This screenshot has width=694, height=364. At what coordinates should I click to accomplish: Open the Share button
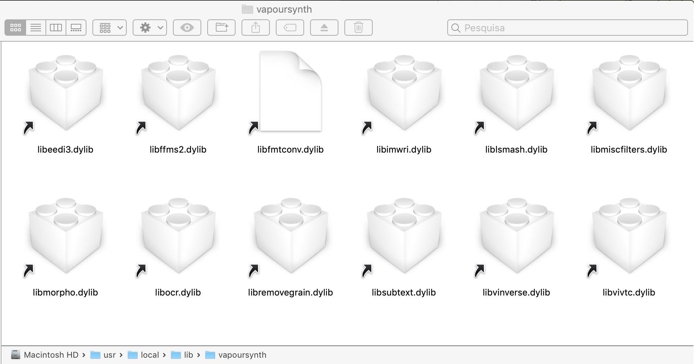click(256, 28)
